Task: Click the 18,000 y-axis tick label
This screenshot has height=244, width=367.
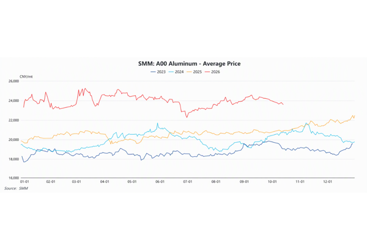Action: click(x=13, y=159)
